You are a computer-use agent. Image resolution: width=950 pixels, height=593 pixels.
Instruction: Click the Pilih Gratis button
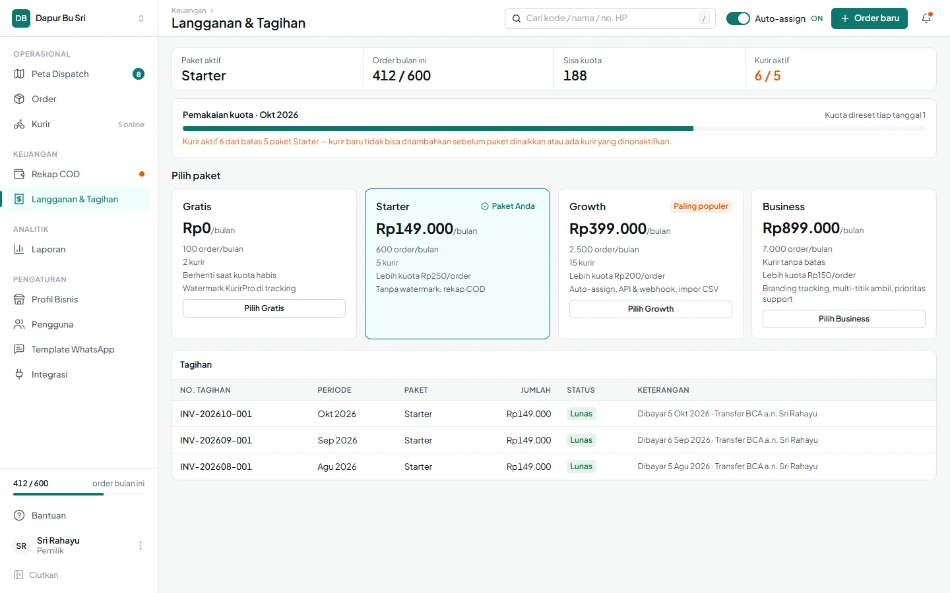coord(264,308)
